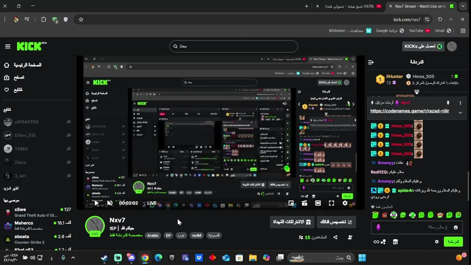The image size is (471, 265).
Task: Open 2lovx followed channel
Action: (37, 162)
